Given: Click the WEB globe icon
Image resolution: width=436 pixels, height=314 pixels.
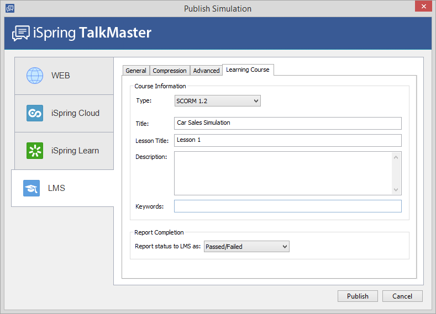Looking at the screenshot, I should pos(35,76).
